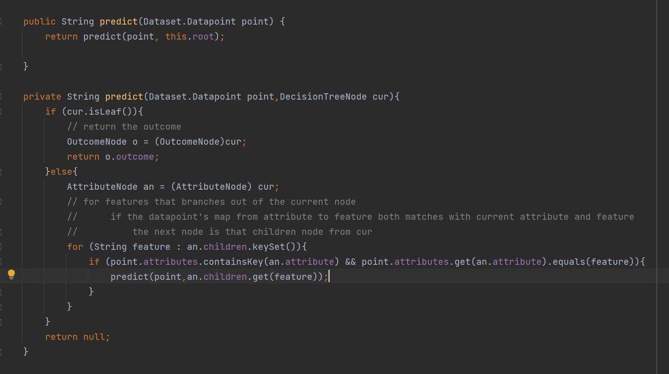Collapse the private predict method fold marker
This screenshot has width=669, height=374.
1,96
